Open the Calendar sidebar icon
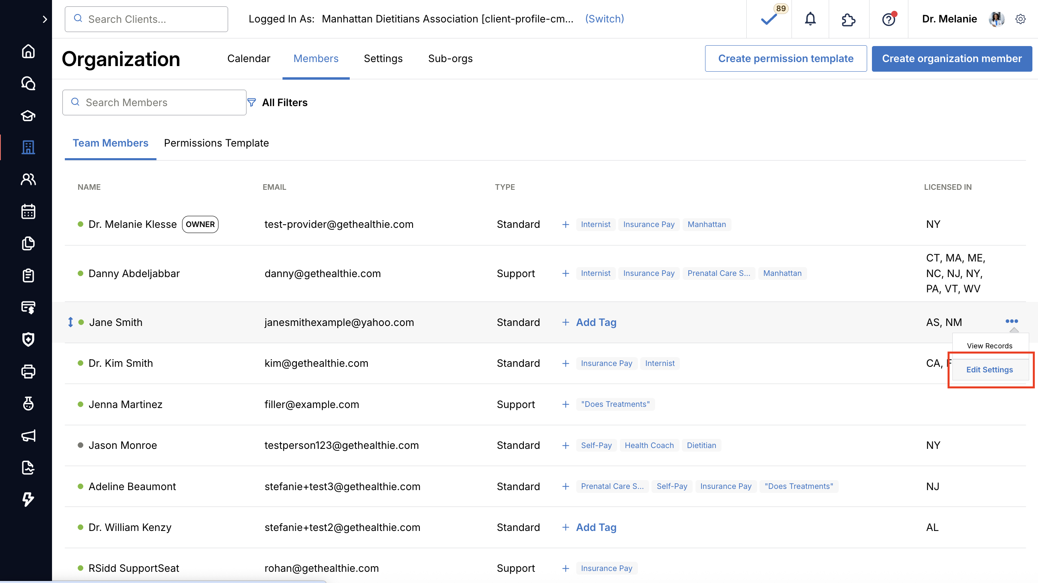Viewport: 1038px width, 583px height. click(28, 211)
